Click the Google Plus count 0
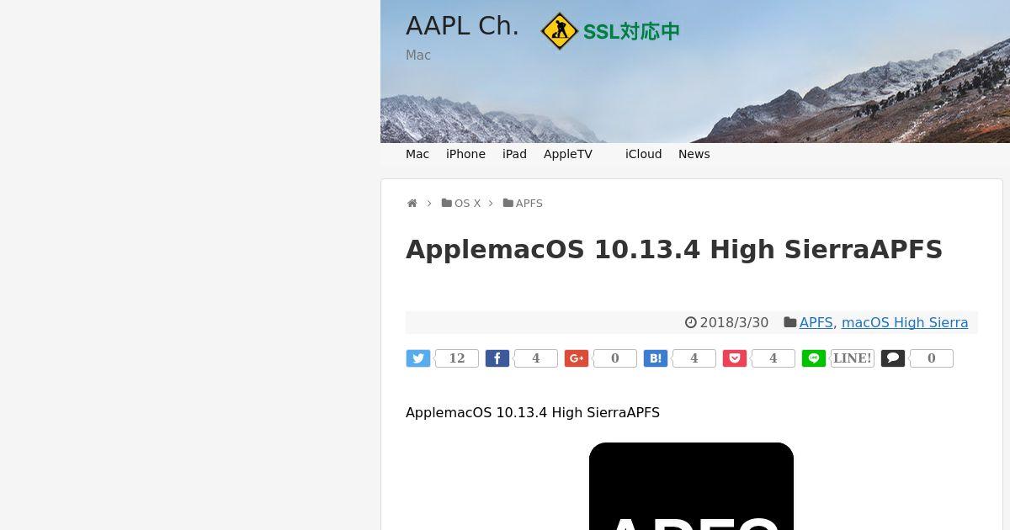The height and width of the screenshot is (530, 1010). (615, 358)
